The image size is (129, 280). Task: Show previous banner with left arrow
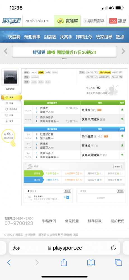click(x=6, y=51)
